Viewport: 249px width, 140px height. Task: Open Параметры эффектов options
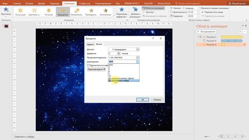(x=122, y=12)
